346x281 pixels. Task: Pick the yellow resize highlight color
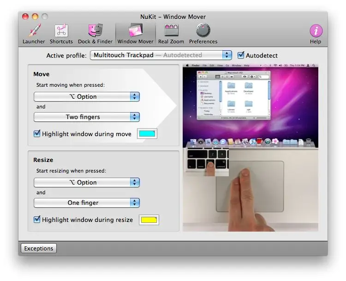click(149, 220)
